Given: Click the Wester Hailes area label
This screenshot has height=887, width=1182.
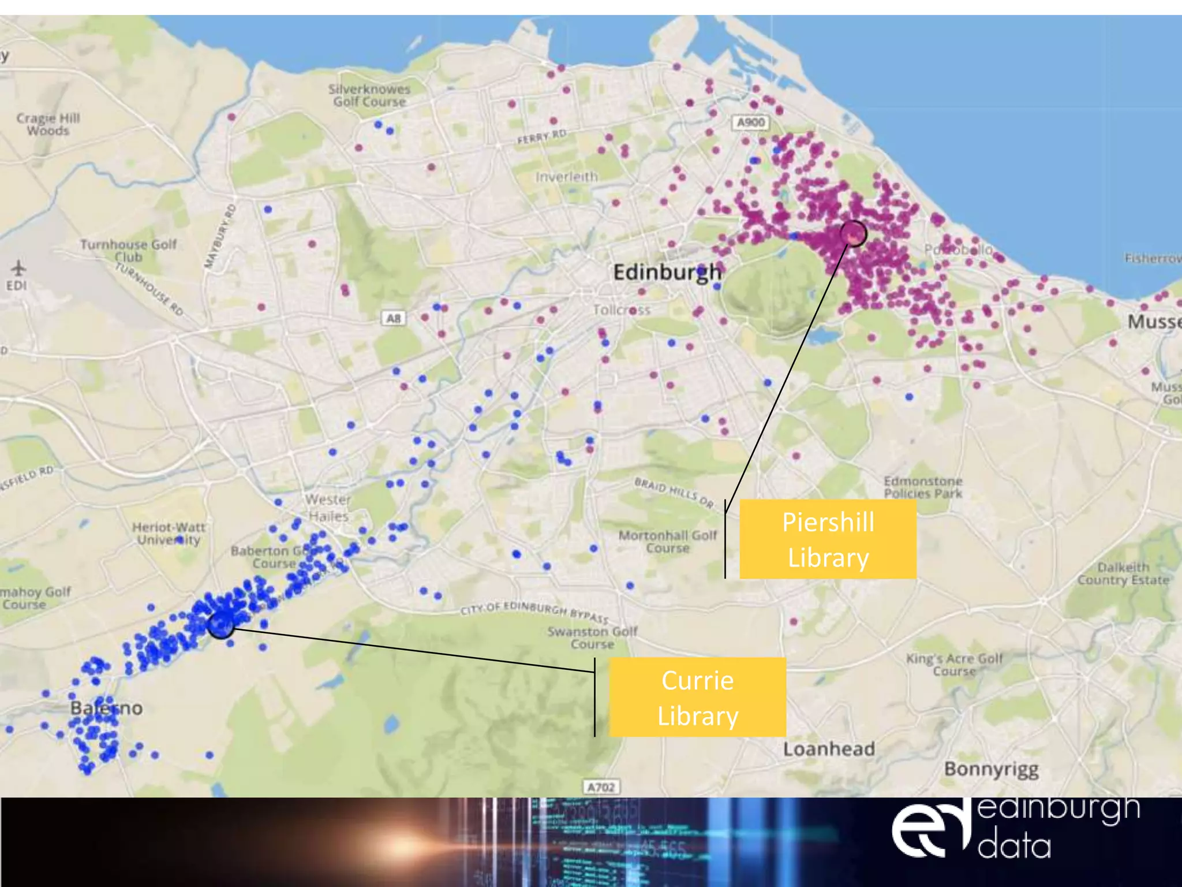Looking at the screenshot, I should tap(328, 508).
